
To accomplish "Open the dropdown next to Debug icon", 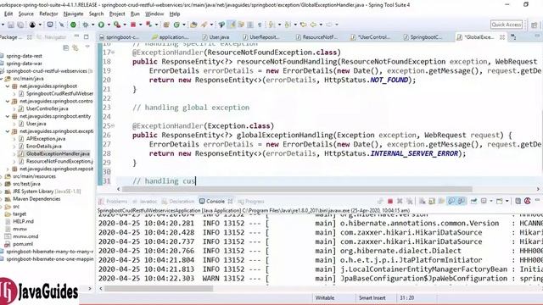I will pyautogui.click(x=92, y=25).
